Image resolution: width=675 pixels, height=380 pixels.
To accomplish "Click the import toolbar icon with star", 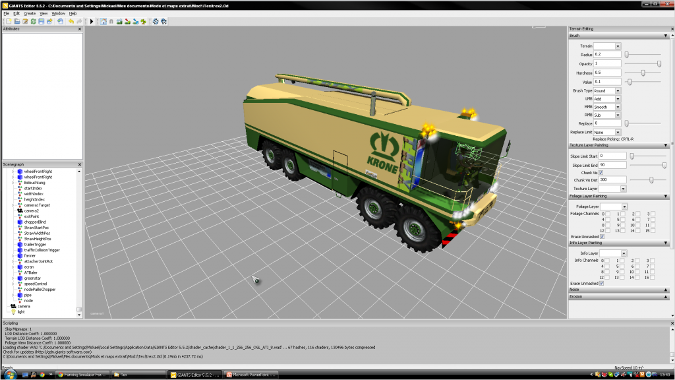I will point(49,21).
